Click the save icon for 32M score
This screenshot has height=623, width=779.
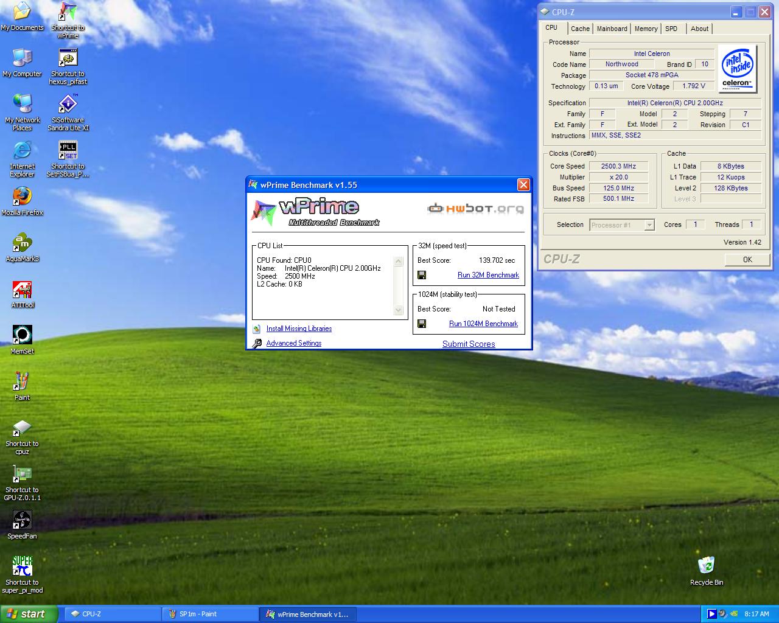tap(422, 275)
